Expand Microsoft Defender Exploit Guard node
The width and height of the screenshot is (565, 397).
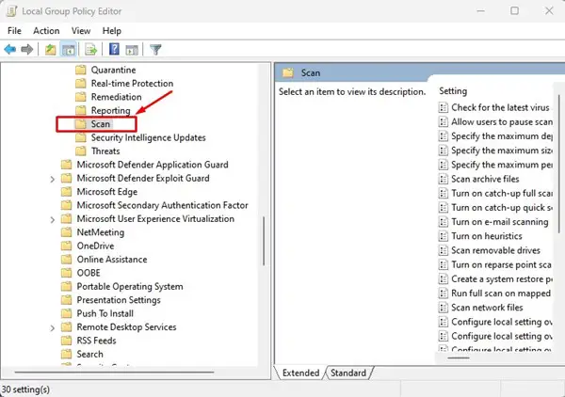[53, 179]
